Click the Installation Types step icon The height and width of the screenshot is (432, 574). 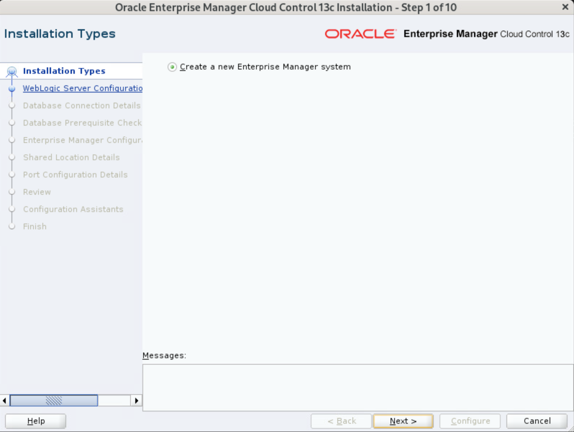tap(12, 71)
